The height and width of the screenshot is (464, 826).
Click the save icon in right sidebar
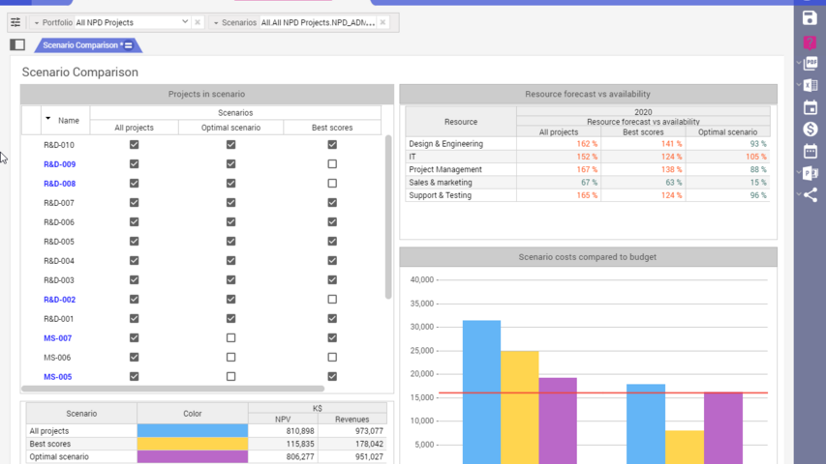click(811, 18)
